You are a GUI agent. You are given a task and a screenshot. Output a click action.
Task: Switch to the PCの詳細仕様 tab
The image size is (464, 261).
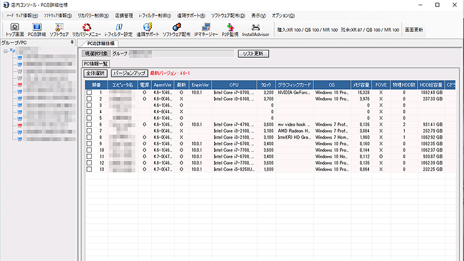(x=100, y=43)
